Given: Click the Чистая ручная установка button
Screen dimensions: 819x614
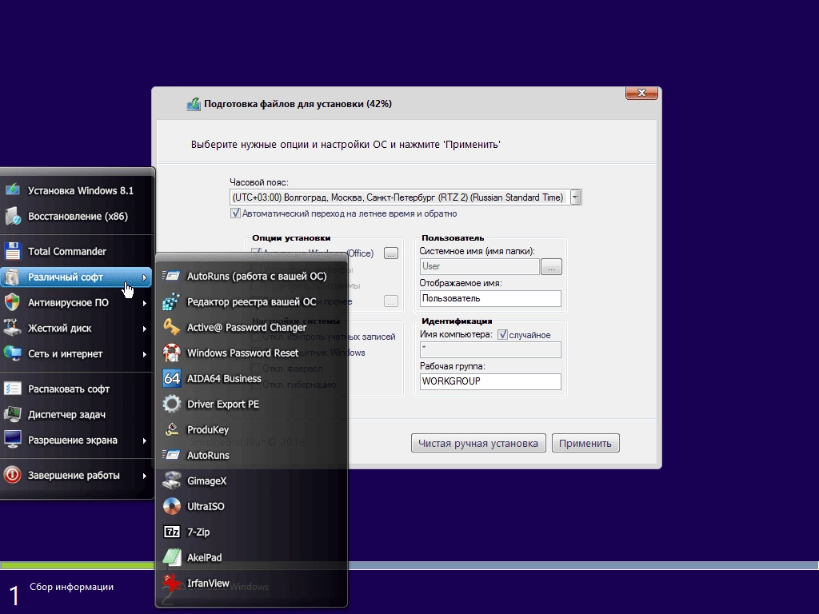Looking at the screenshot, I should tap(478, 443).
